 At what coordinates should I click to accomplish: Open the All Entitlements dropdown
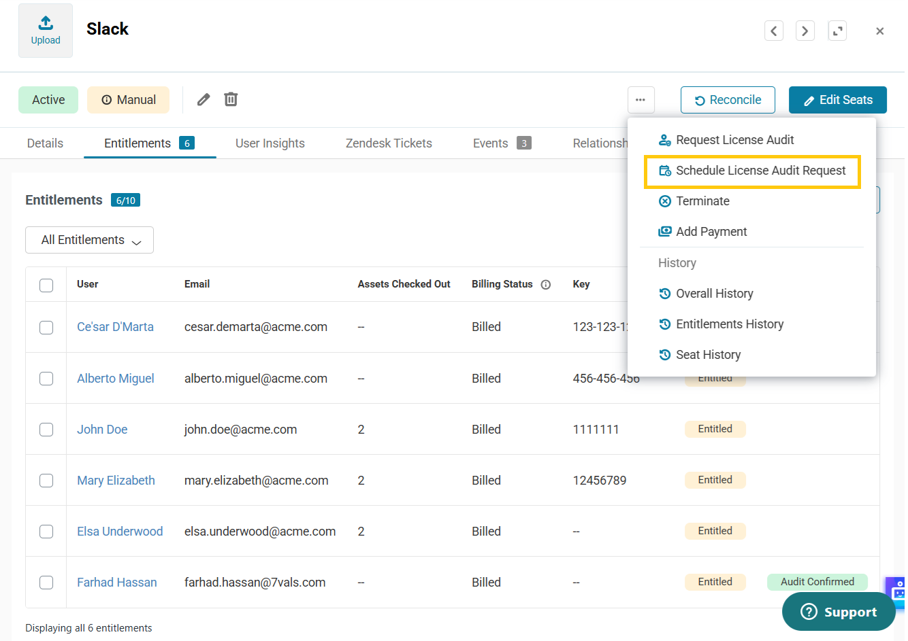click(x=89, y=240)
